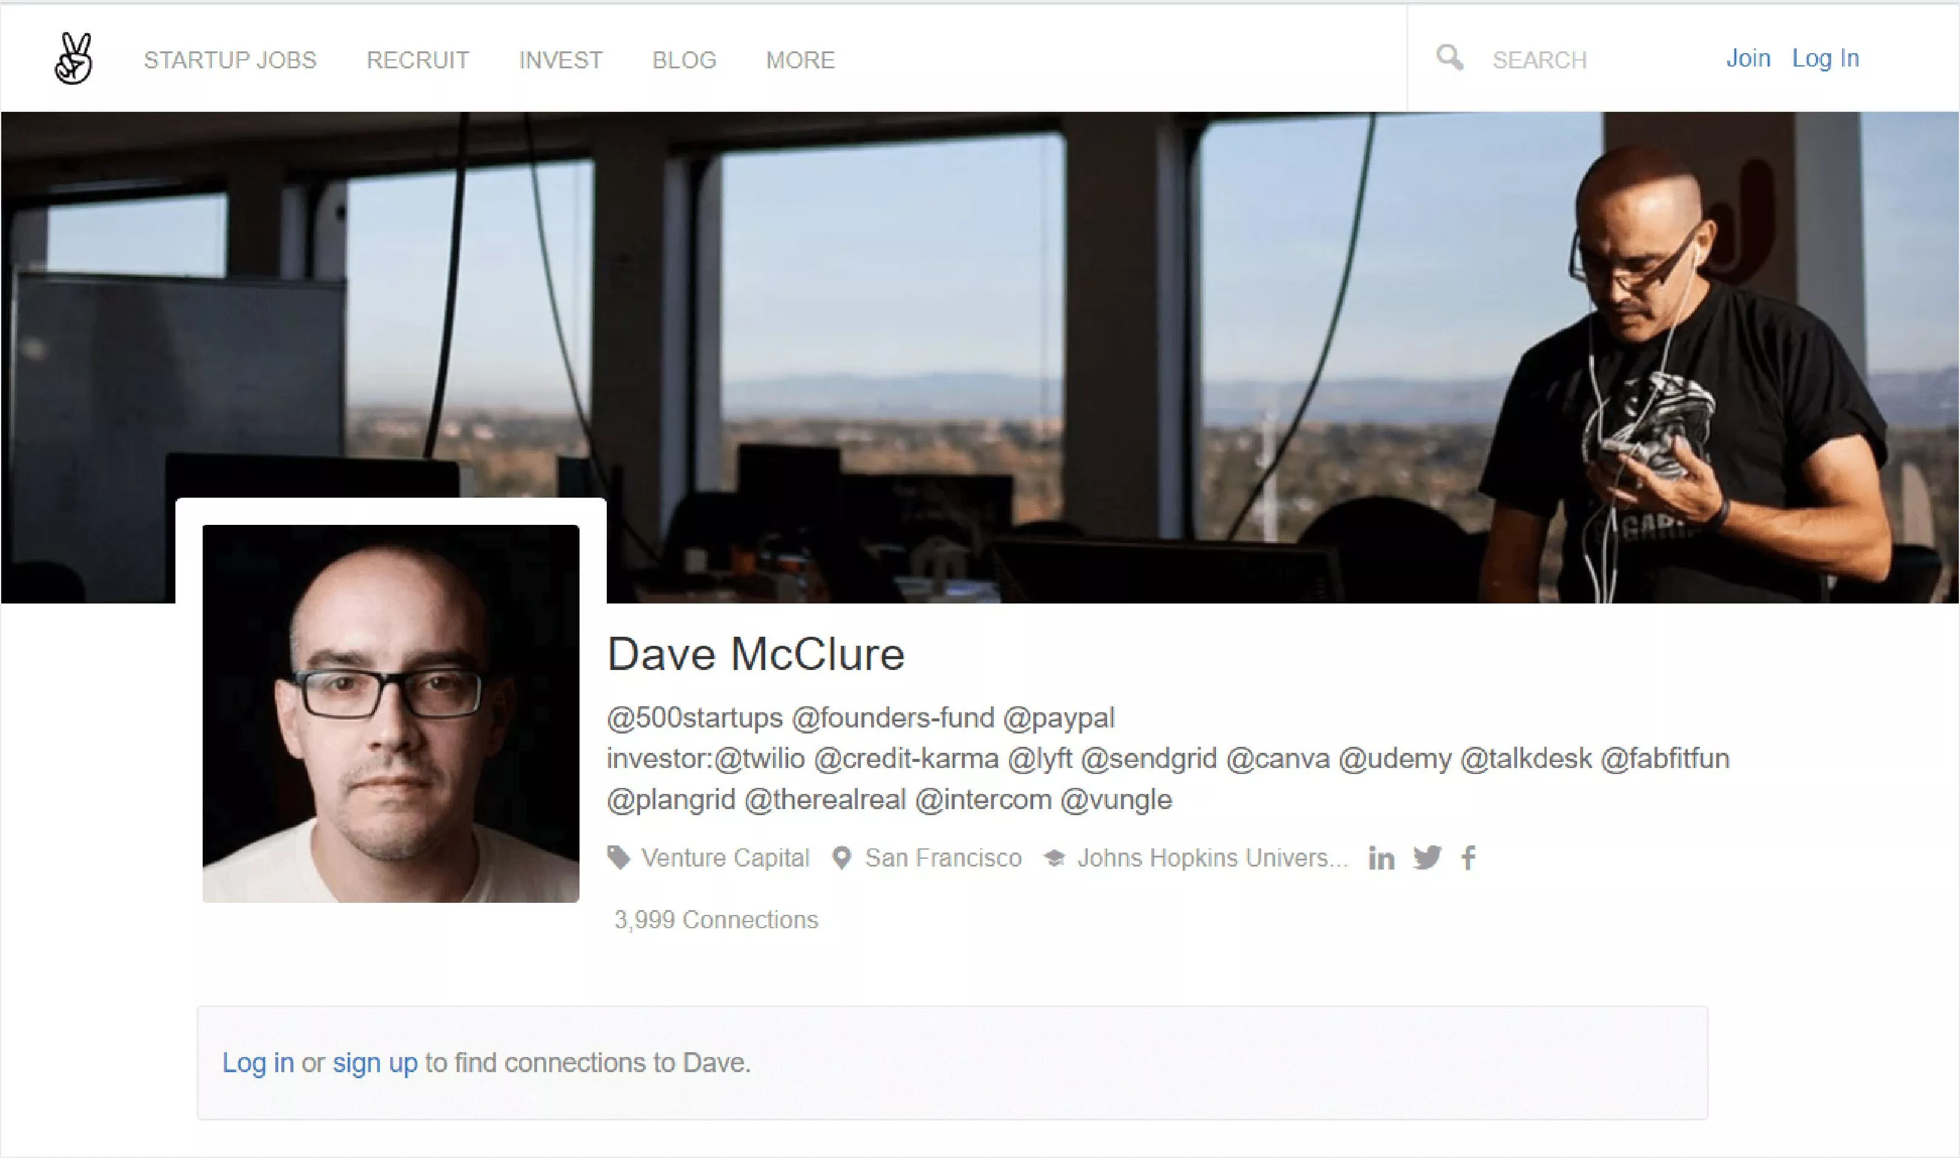The height and width of the screenshot is (1158, 1960).
Task: Click the location pin icon
Action: pos(841,858)
